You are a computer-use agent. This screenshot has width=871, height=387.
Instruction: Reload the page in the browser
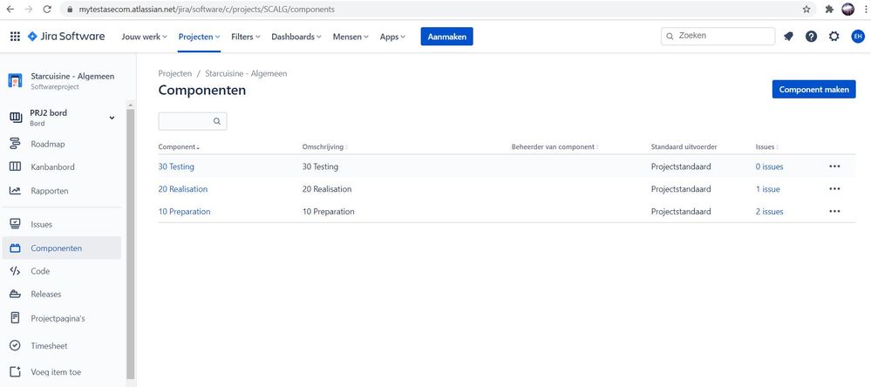click(47, 10)
